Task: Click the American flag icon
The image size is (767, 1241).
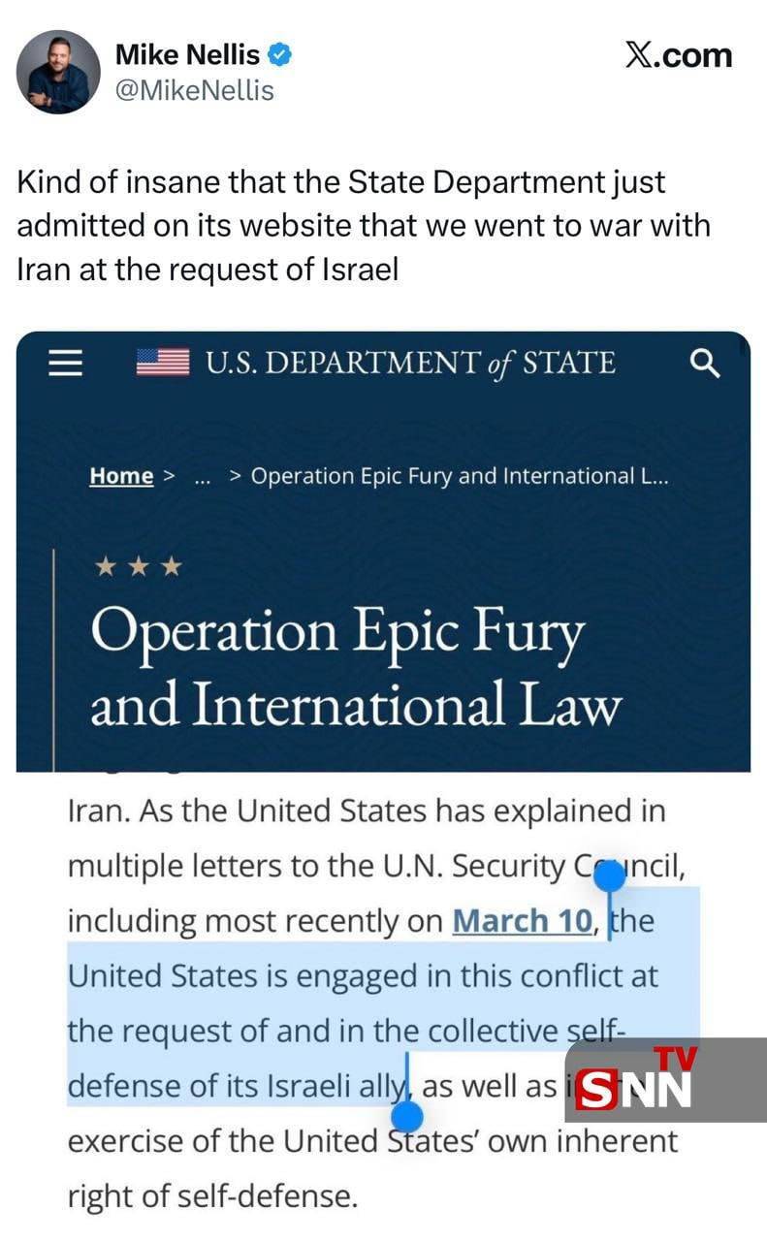Action: (162, 363)
